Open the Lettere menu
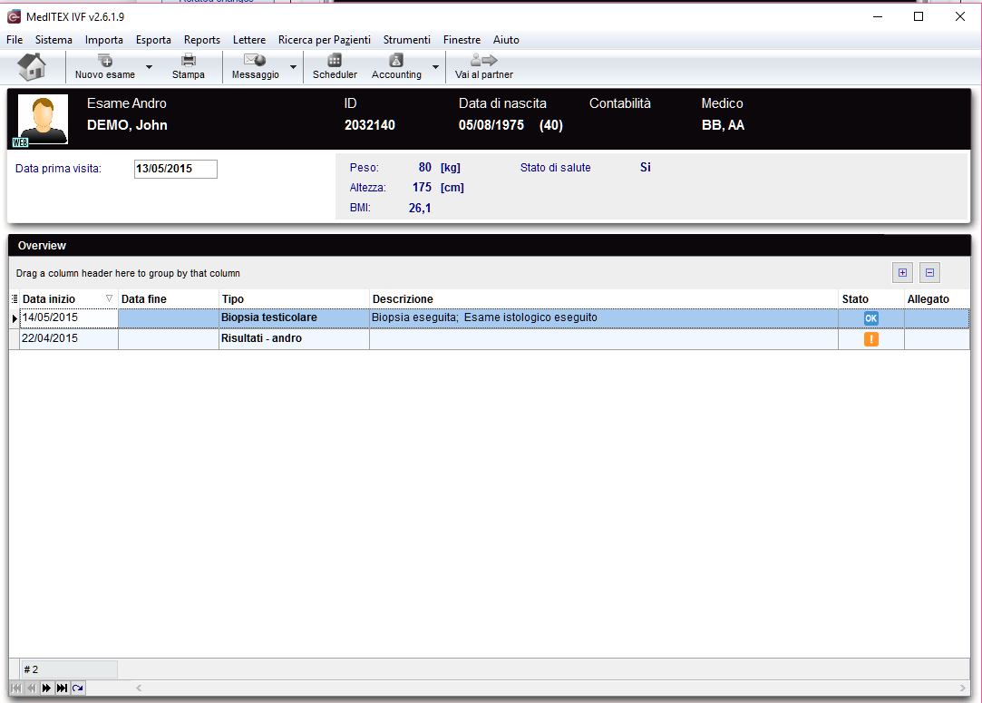The image size is (982, 703). [249, 40]
